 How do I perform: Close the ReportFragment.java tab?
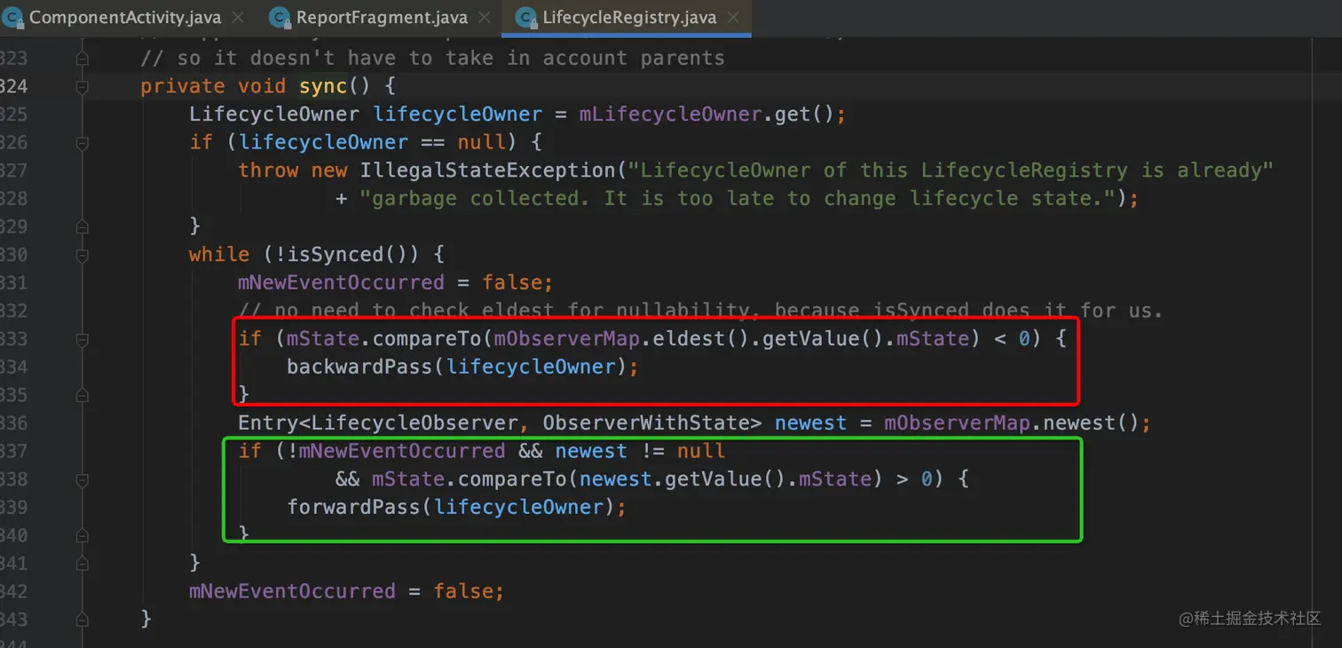tap(484, 17)
